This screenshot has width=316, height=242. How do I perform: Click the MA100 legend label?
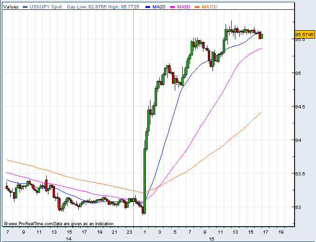click(210, 7)
